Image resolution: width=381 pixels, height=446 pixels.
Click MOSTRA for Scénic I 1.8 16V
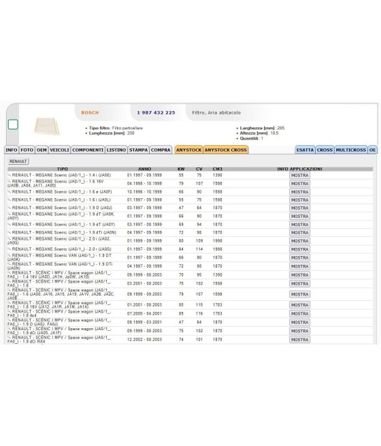click(x=299, y=305)
